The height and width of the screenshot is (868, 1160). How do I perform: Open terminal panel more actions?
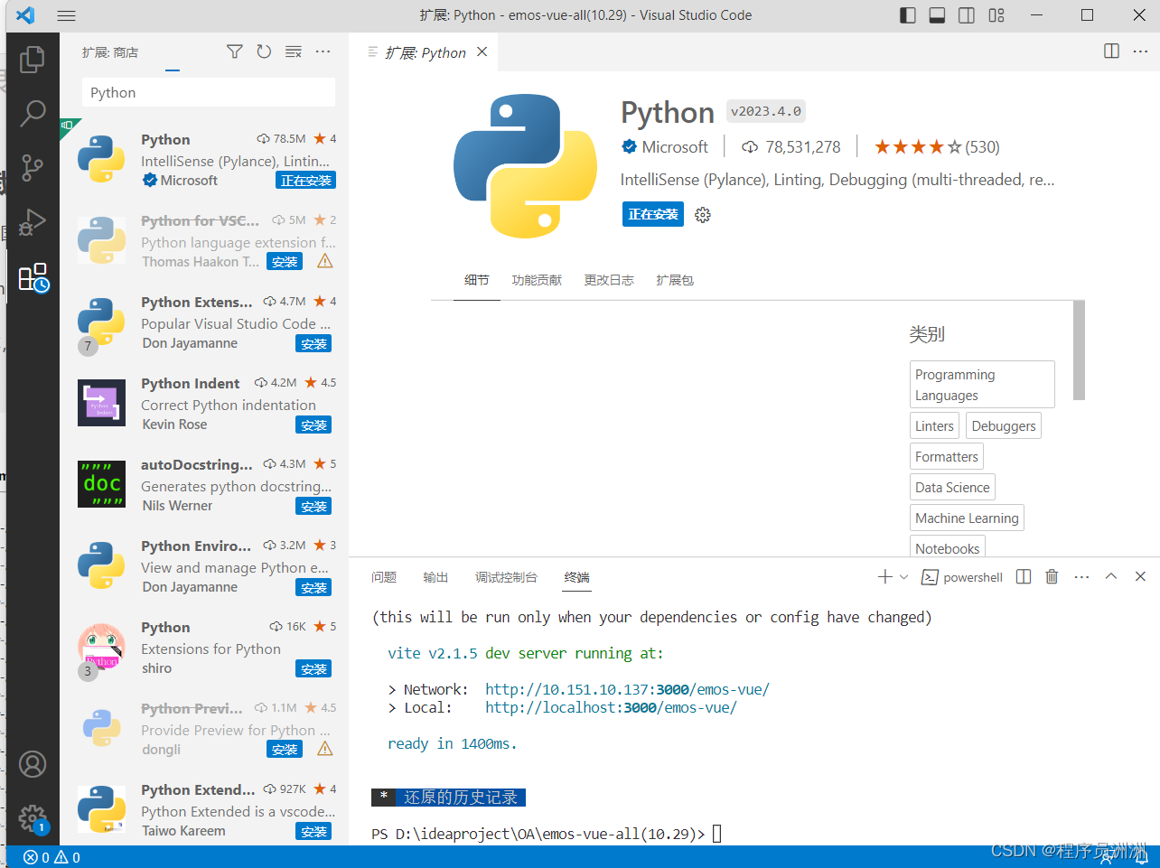click(1082, 576)
